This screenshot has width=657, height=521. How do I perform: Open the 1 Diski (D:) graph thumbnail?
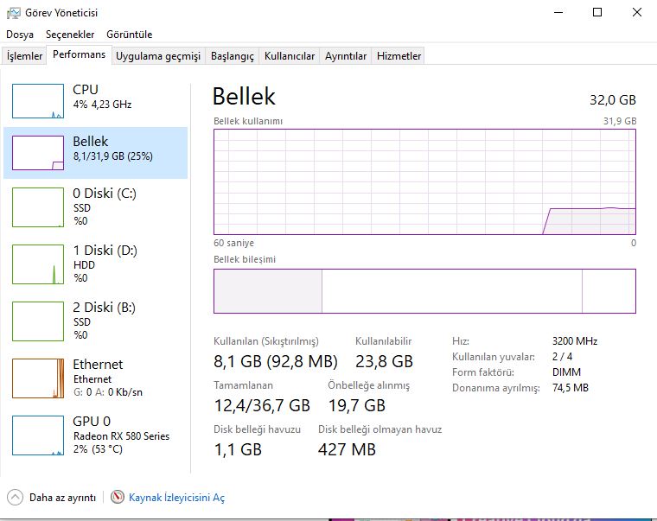[x=38, y=264]
